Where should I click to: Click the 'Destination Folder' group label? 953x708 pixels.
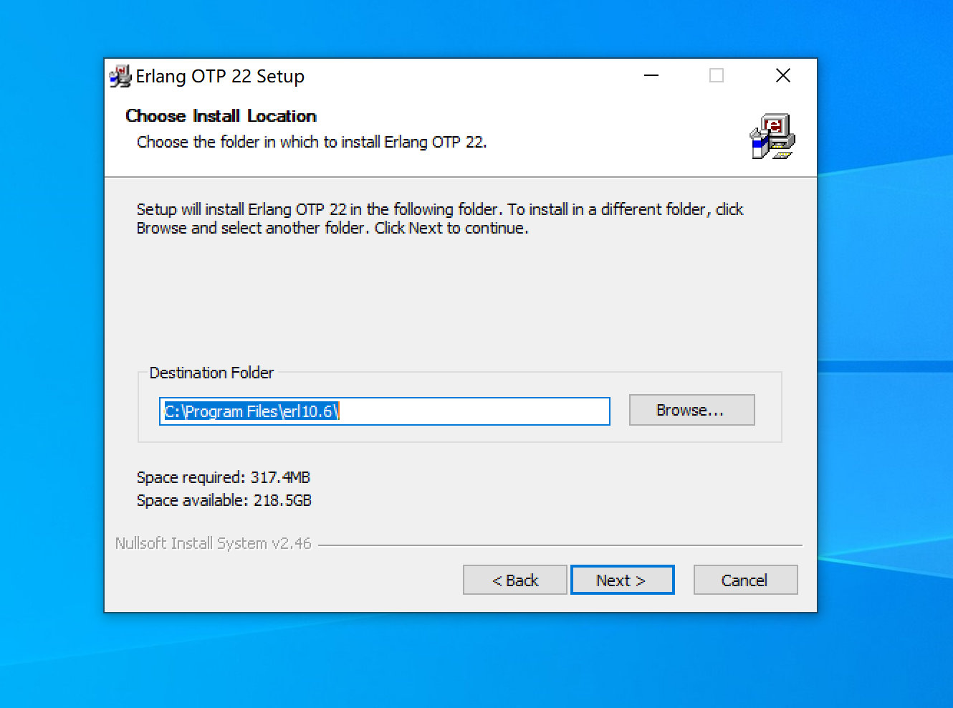pyautogui.click(x=211, y=373)
